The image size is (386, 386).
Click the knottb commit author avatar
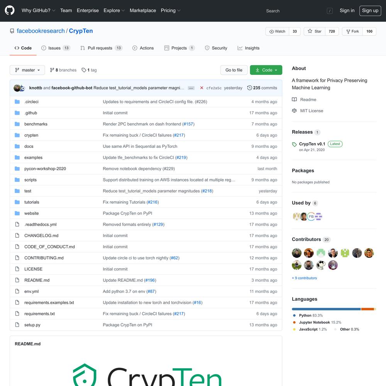point(17,88)
